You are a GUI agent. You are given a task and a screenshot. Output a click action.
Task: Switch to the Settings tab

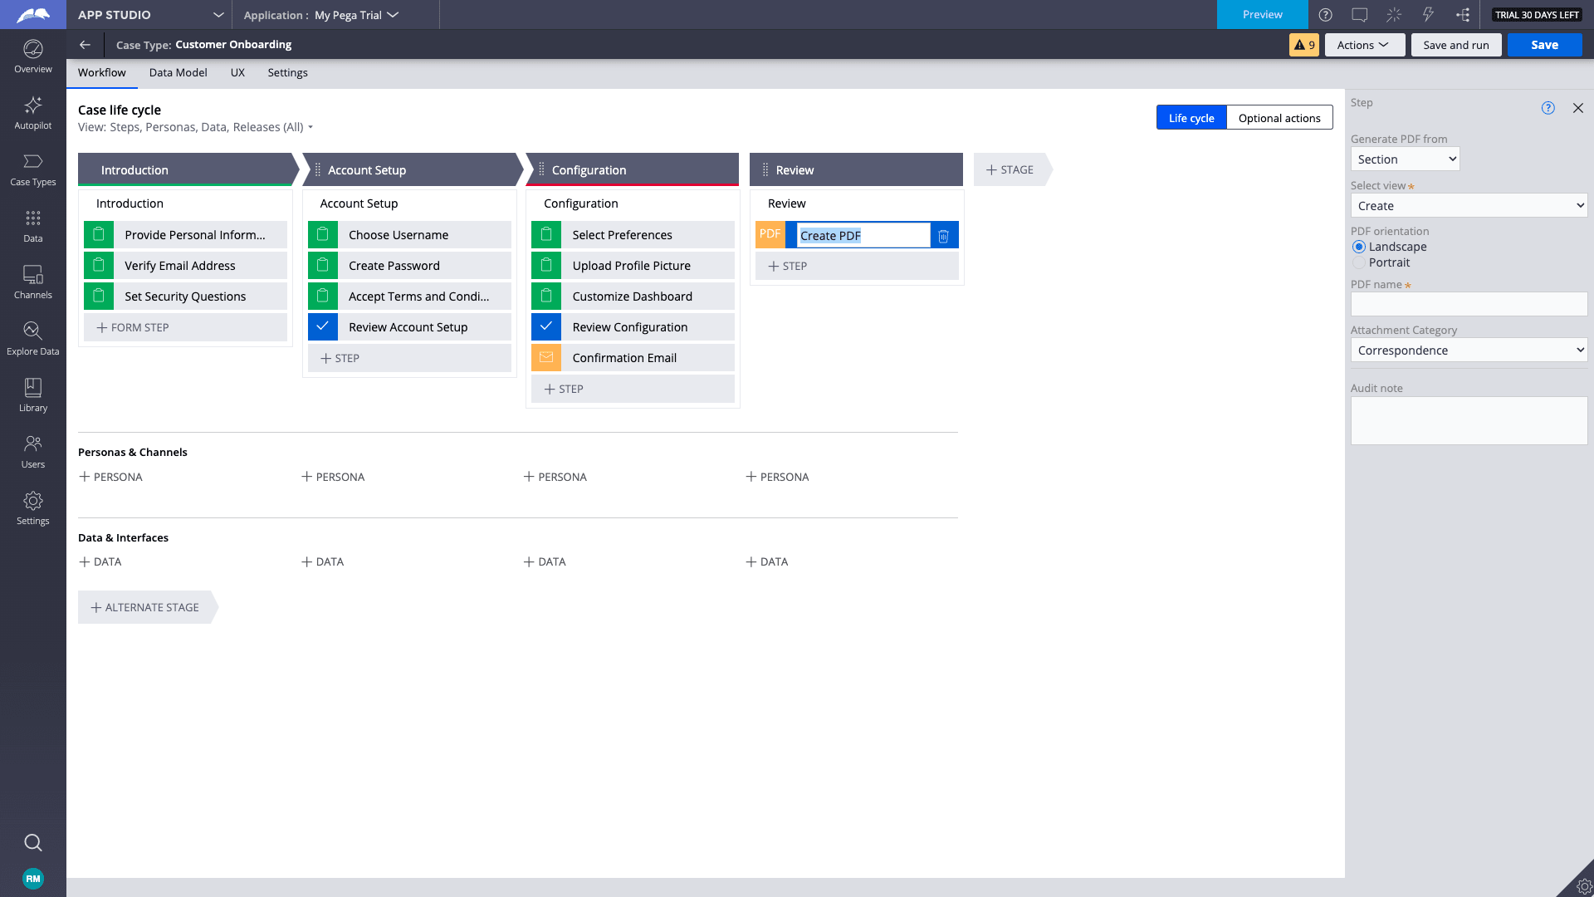(x=287, y=73)
